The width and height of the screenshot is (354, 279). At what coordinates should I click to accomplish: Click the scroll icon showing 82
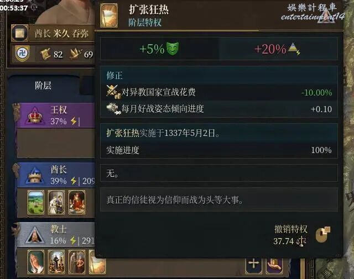pyautogui.click(x=45, y=54)
